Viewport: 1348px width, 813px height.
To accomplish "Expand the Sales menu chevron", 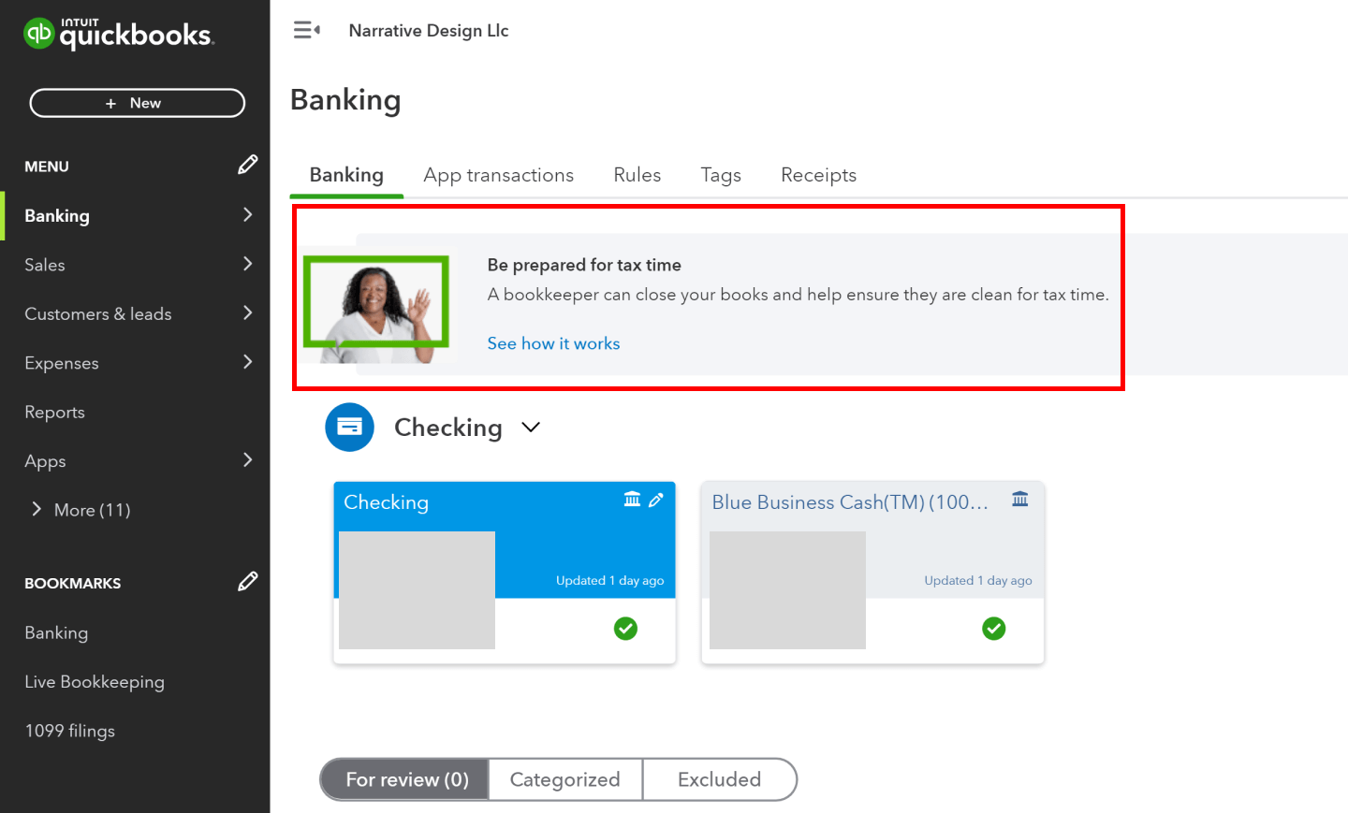I will (247, 264).
